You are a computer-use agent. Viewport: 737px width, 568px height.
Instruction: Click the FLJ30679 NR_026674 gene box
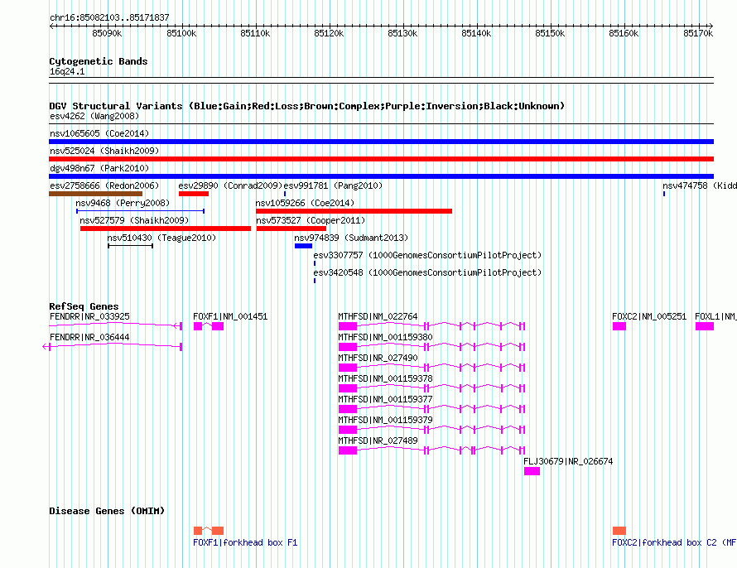(x=532, y=471)
